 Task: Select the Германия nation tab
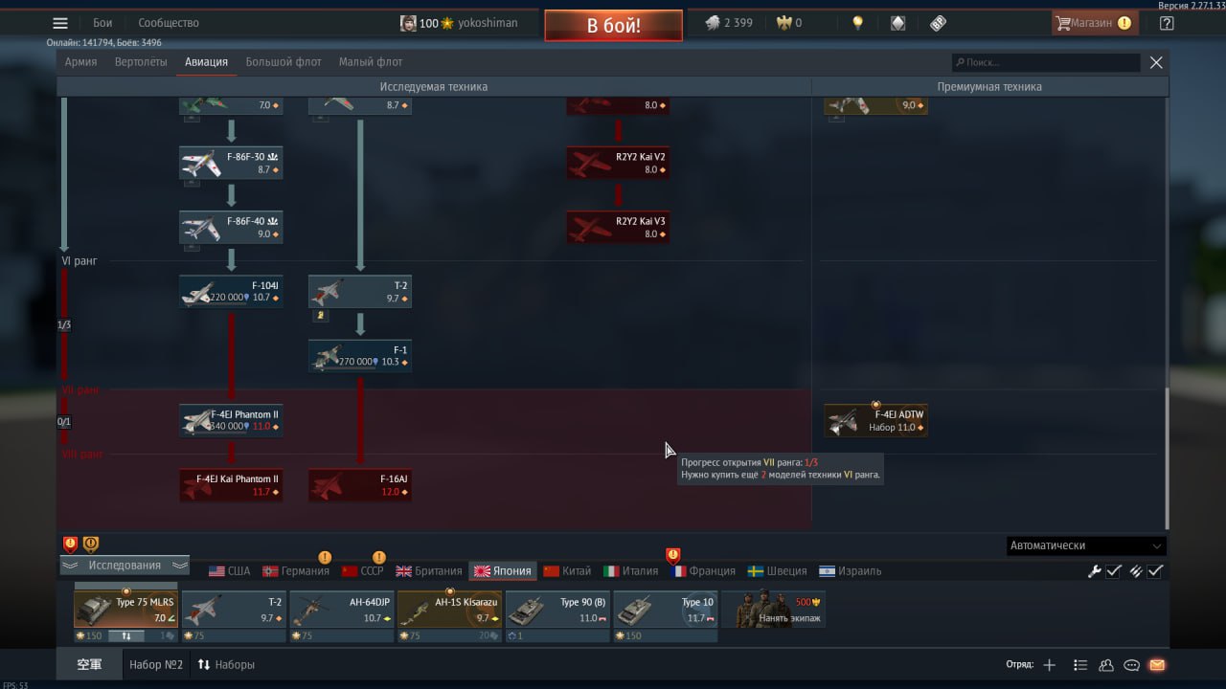click(x=296, y=571)
